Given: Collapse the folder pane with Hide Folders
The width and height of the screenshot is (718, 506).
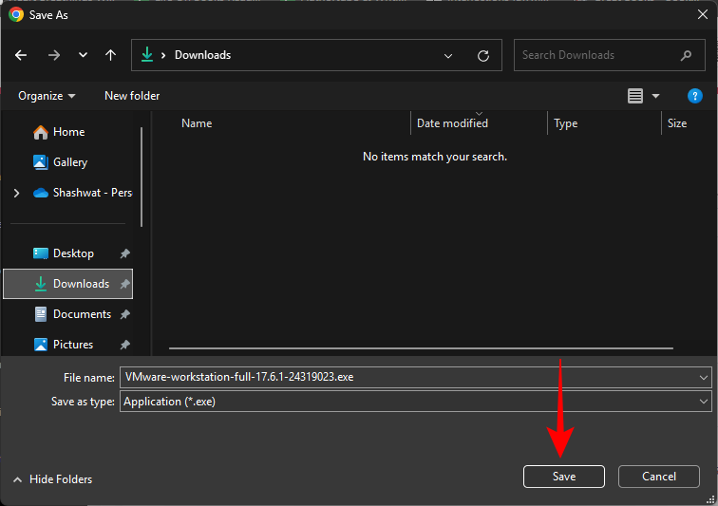Looking at the screenshot, I should tap(53, 479).
